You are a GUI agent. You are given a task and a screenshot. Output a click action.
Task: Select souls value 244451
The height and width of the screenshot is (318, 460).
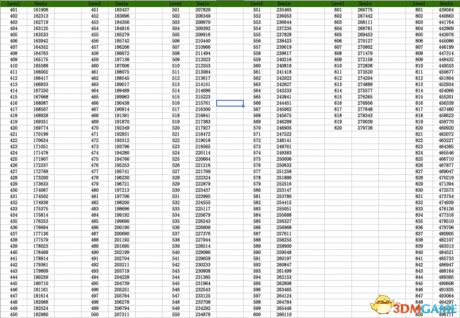click(x=284, y=103)
